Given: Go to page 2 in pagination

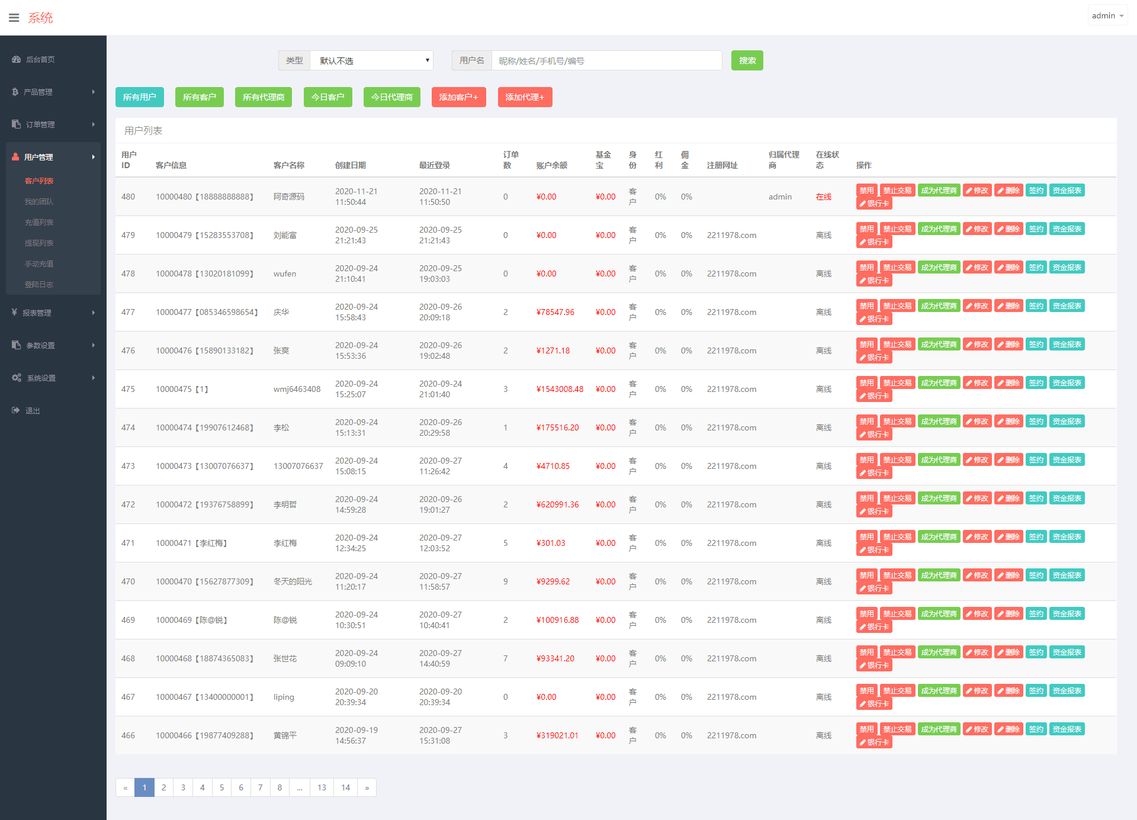Looking at the screenshot, I should (x=163, y=787).
